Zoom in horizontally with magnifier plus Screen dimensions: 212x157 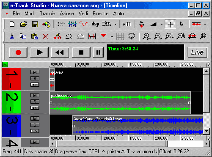point(146,36)
